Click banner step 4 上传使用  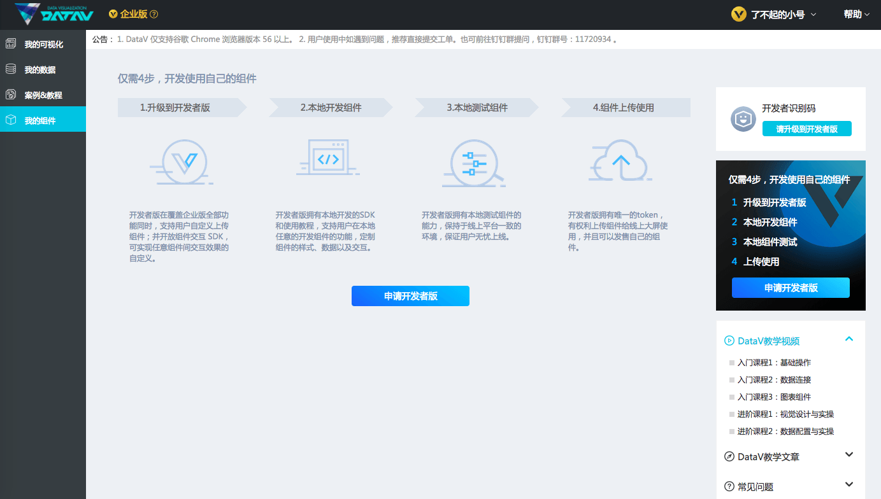pos(756,262)
